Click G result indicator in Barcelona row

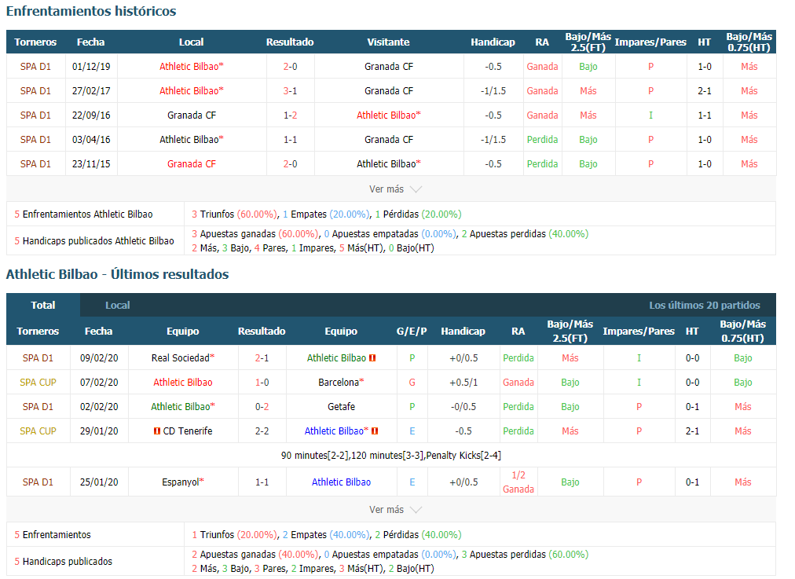pos(412,383)
